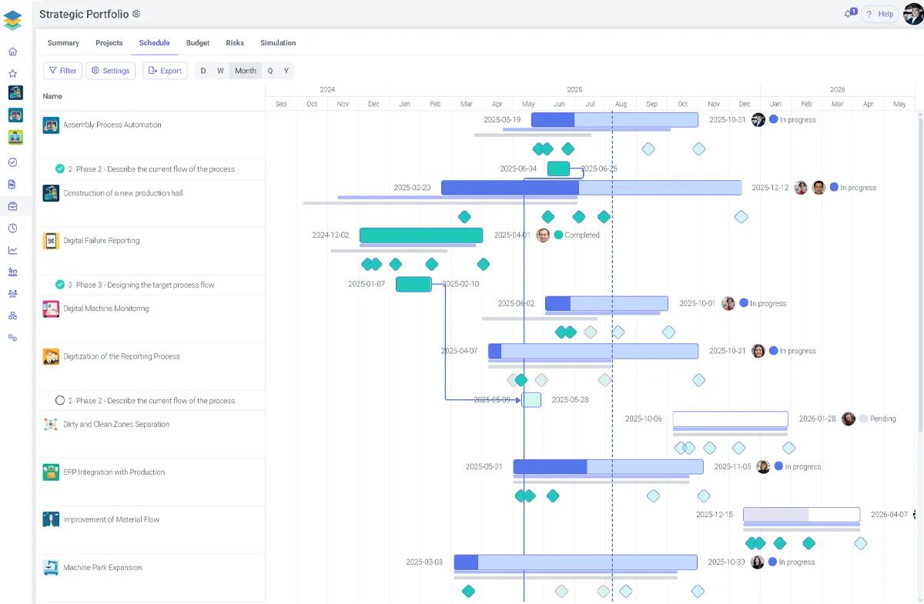This screenshot has width=924, height=604.
Task: Click the Help button
Action: [x=879, y=14]
